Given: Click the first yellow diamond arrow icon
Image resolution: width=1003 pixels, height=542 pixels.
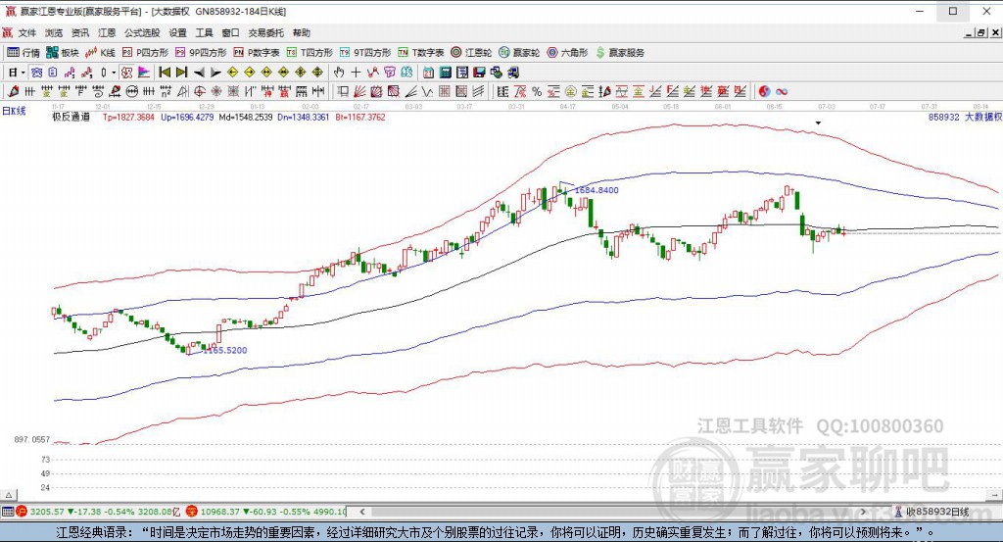Looking at the screenshot, I should coord(233,73).
